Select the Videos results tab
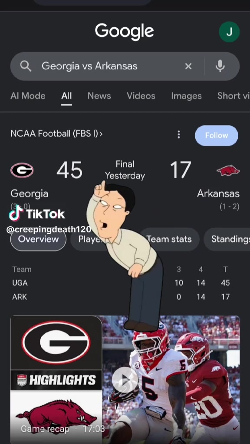This screenshot has width=250, height=444. pyautogui.click(x=141, y=96)
